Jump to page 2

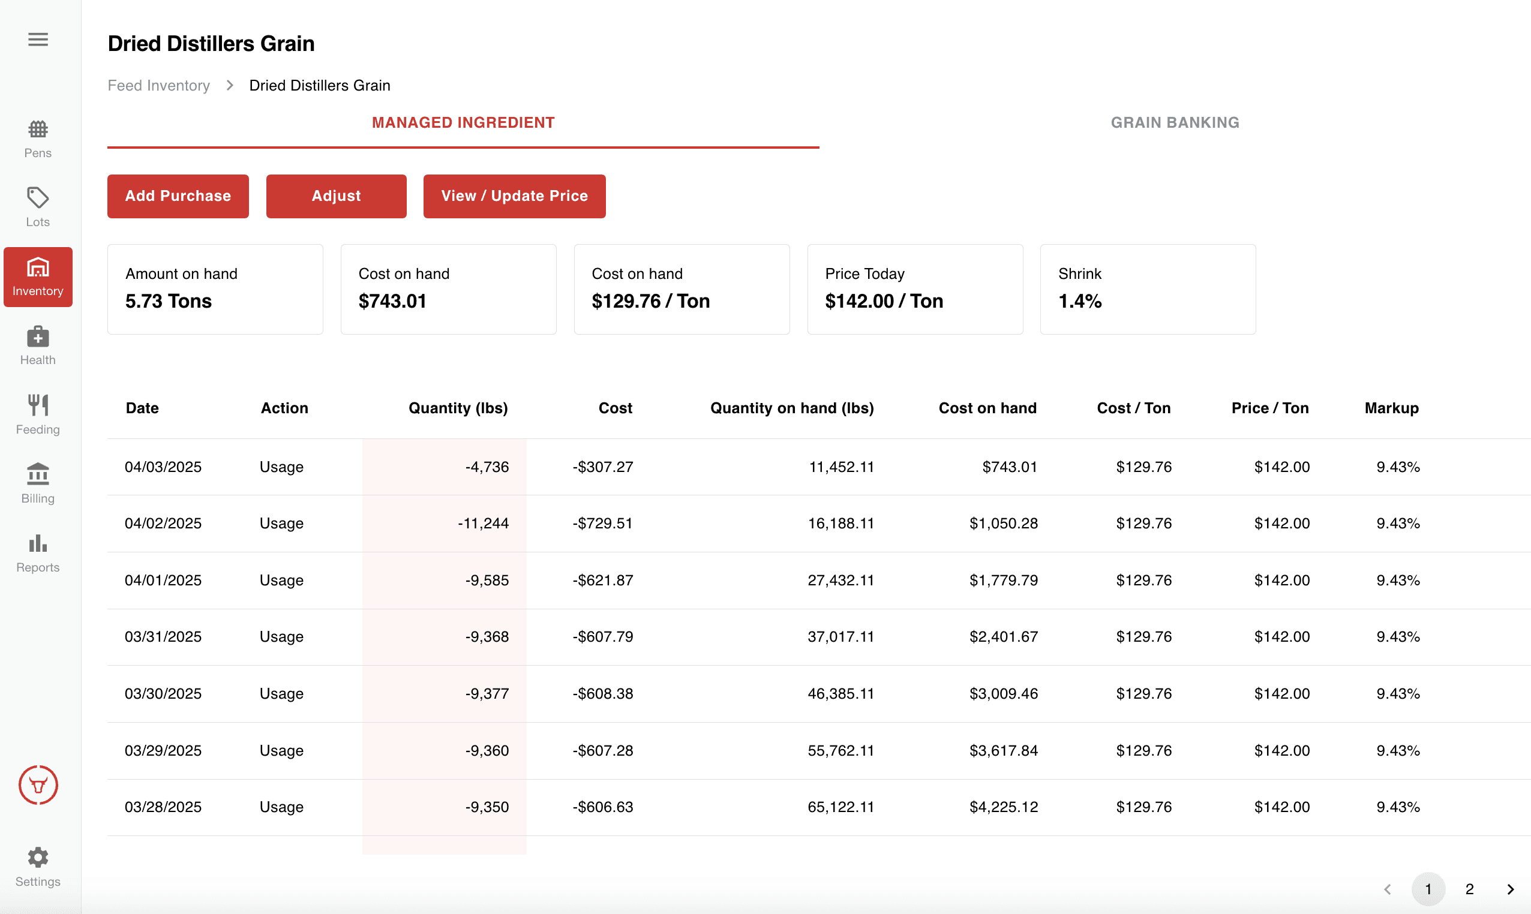pos(1469,889)
